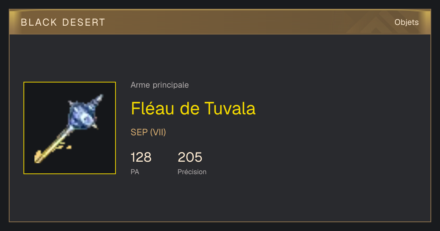This screenshot has height=231, width=440.
Task: Click the SEP (VII) enhancement level
Action: coord(148,132)
